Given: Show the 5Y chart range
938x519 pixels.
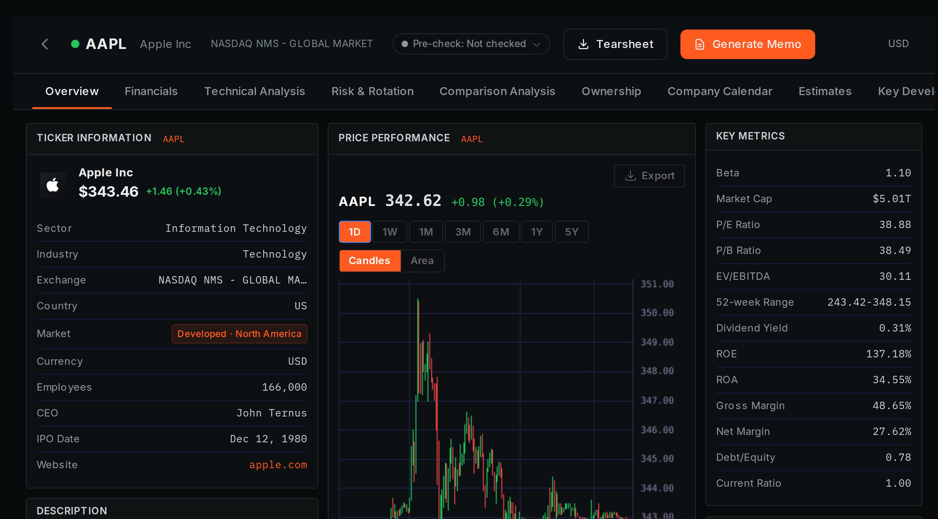Looking at the screenshot, I should click(571, 231).
